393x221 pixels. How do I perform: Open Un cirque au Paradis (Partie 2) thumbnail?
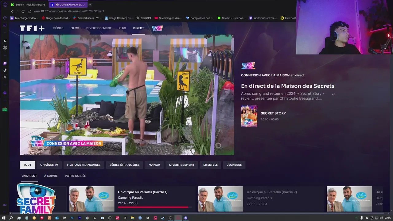coord(220,199)
